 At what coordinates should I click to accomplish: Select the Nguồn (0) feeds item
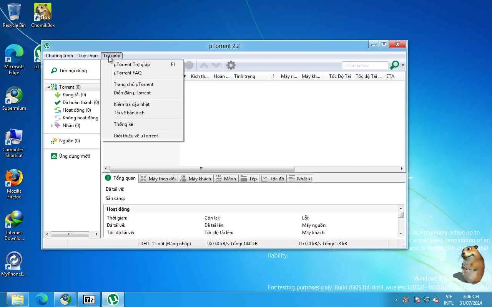[x=65, y=141]
